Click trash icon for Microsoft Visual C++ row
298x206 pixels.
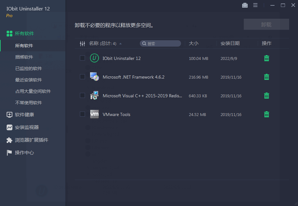coord(266,95)
